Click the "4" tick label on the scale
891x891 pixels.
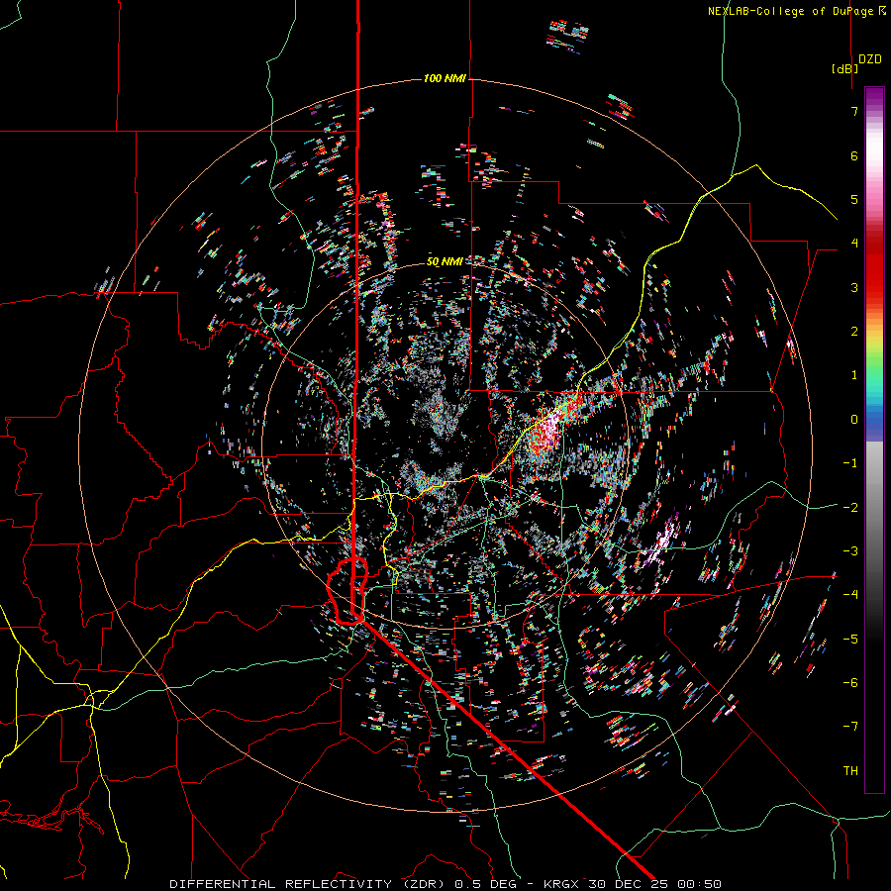click(854, 244)
